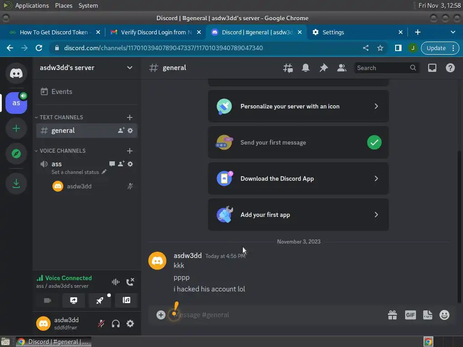Click Voice Connected status text

point(69,278)
